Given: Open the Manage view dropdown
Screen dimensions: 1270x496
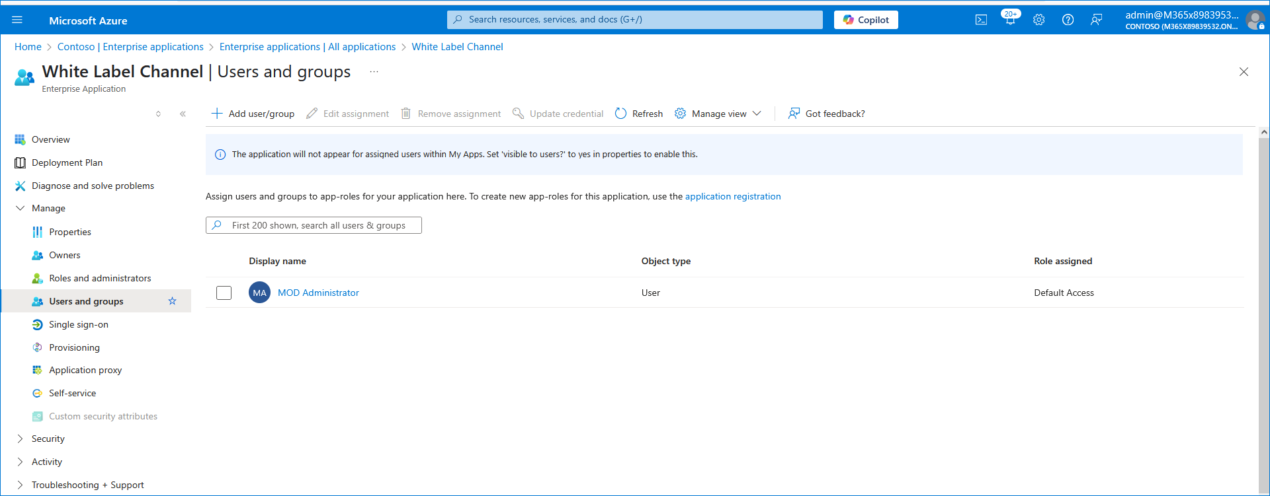Looking at the screenshot, I should (718, 114).
